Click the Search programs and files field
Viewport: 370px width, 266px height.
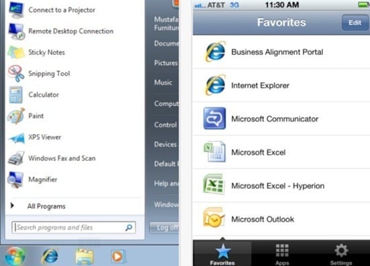pyautogui.click(x=73, y=227)
